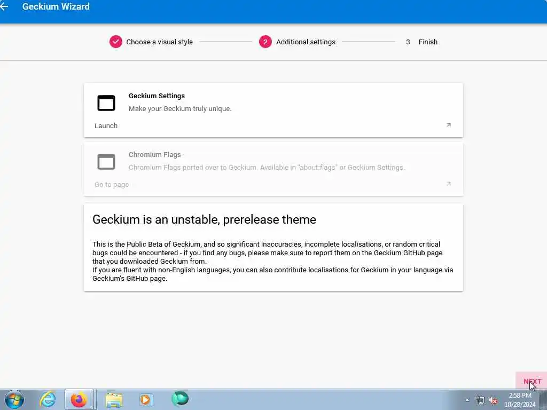
Task: Click the 'Geckium is an unstable, prerelease theme' heading
Action: (x=204, y=219)
